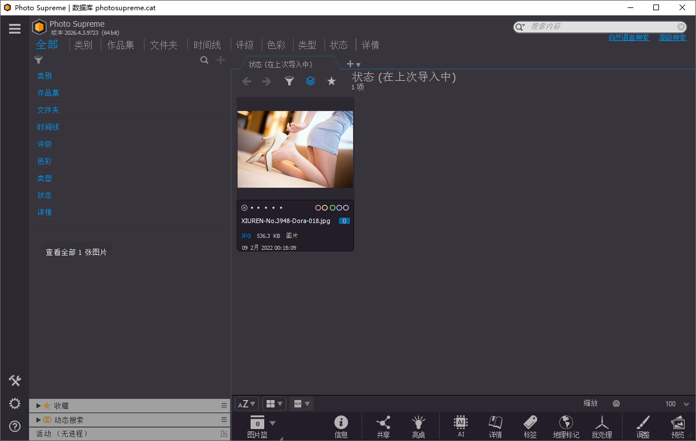This screenshot has width=696, height=441.
Task: Switch to the 作品集 top tab
Action: pos(121,45)
